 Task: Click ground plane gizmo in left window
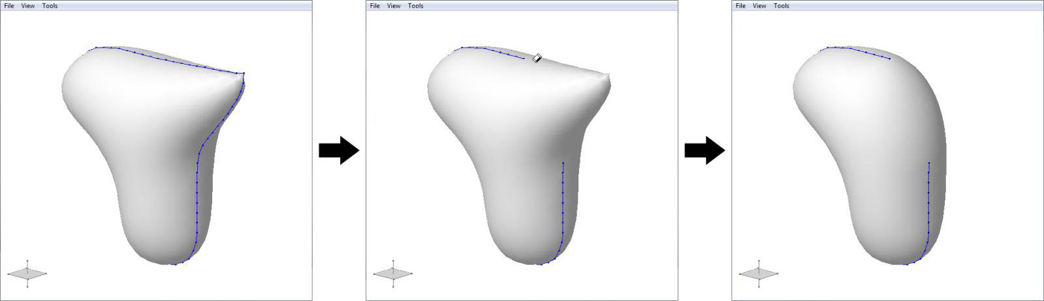[x=27, y=274]
